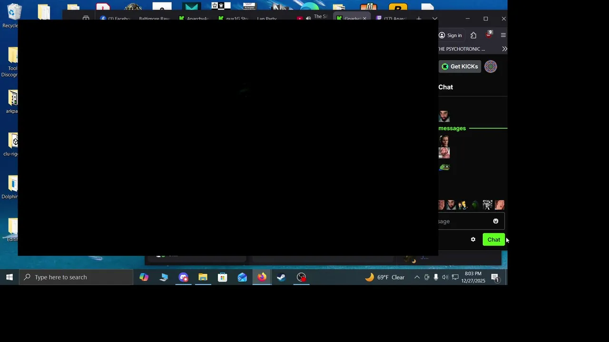609x342 pixels.
Task: Open Copilot from the taskbar
Action: point(144,277)
